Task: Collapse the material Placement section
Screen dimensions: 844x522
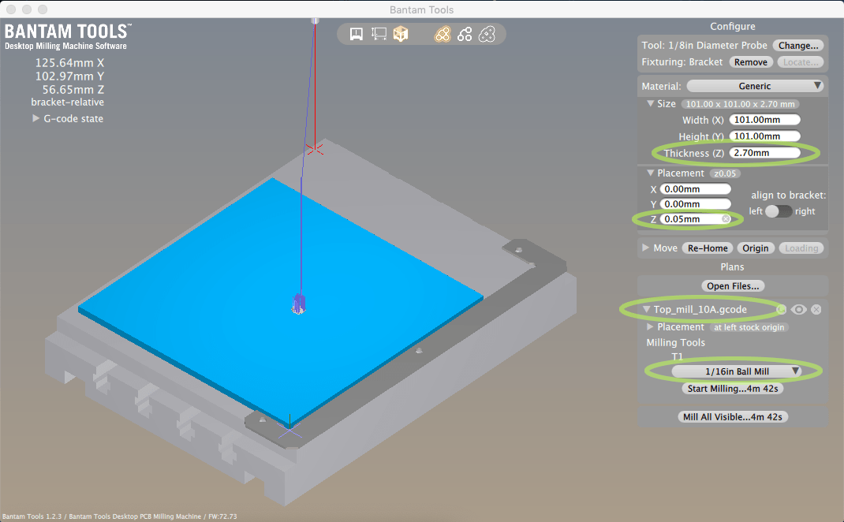Action: 650,173
